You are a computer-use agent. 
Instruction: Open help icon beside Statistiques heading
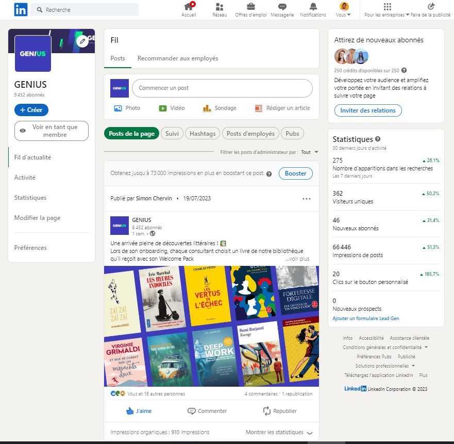point(378,139)
